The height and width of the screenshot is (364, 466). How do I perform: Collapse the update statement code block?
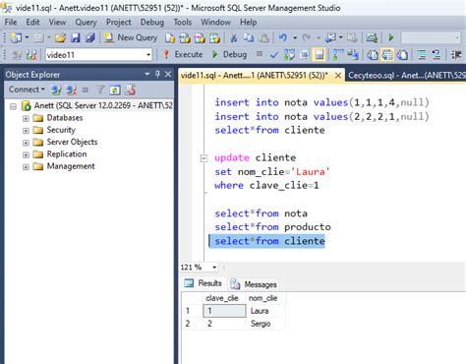pos(204,158)
